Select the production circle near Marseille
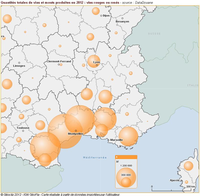This screenshot has width=200, height=196. [128, 136]
